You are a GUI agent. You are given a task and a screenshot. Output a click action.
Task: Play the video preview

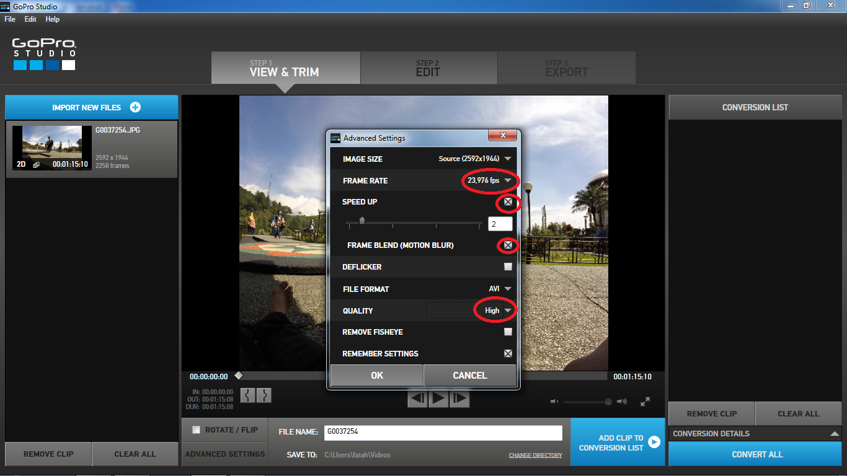(x=438, y=399)
